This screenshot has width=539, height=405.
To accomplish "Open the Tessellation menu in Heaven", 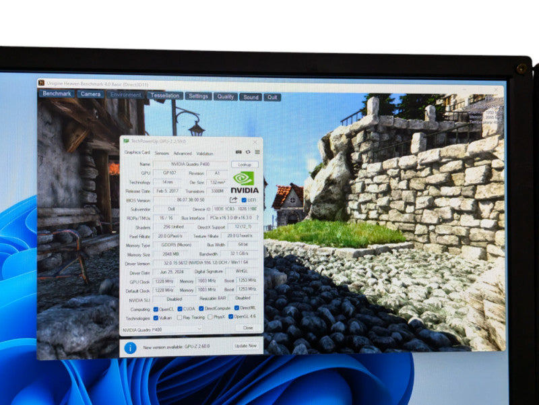I will pos(164,95).
